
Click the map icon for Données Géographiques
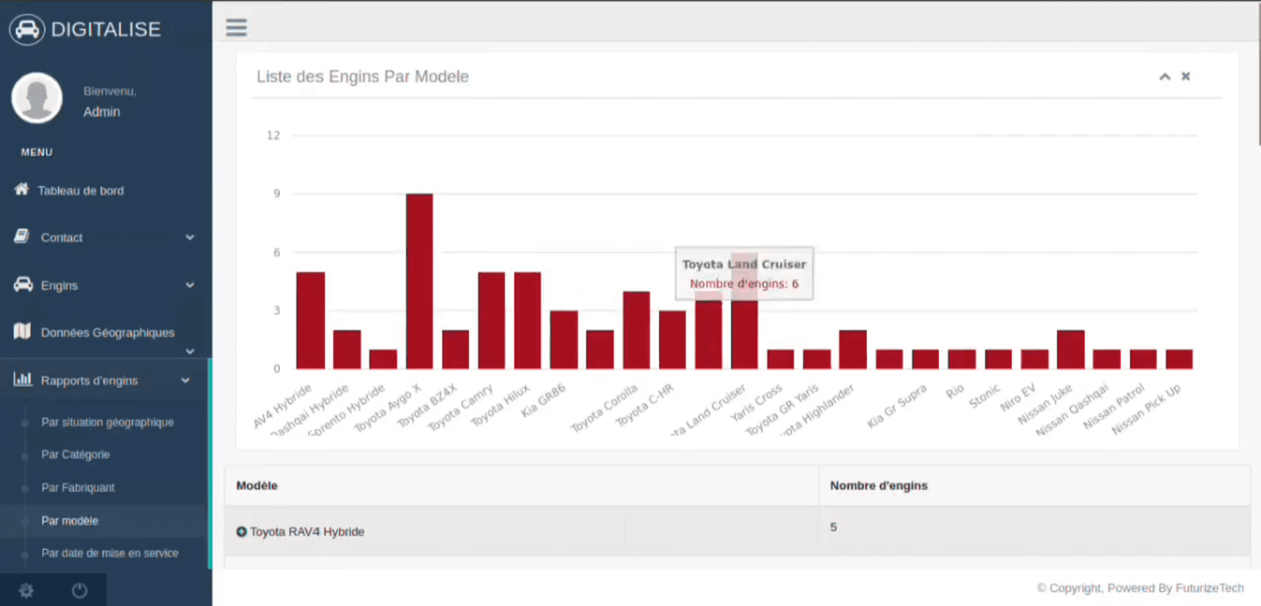(22, 331)
